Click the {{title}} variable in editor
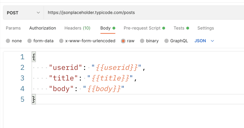The image size is (244, 128). click(110, 78)
